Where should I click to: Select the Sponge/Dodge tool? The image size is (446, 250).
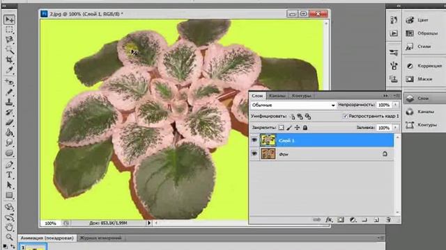point(9,153)
